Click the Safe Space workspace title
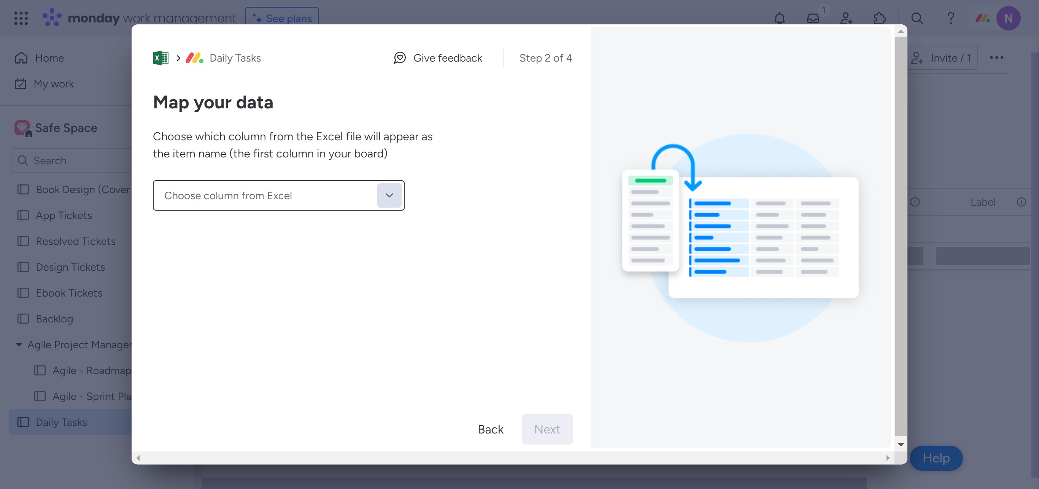Image resolution: width=1039 pixels, height=489 pixels. 66,128
